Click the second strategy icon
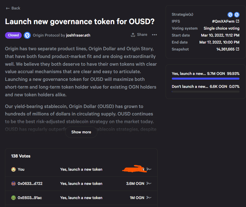 (237, 14)
